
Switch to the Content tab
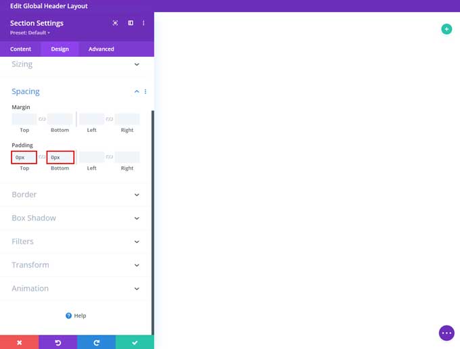[20, 49]
